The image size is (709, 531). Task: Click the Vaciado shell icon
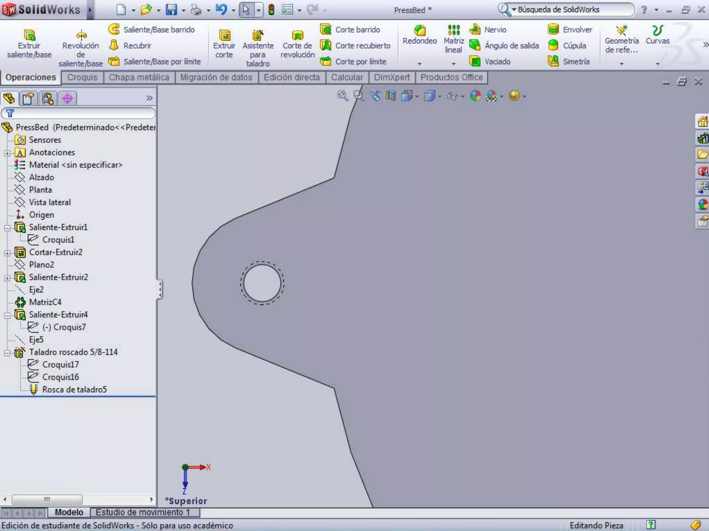[475, 62]
